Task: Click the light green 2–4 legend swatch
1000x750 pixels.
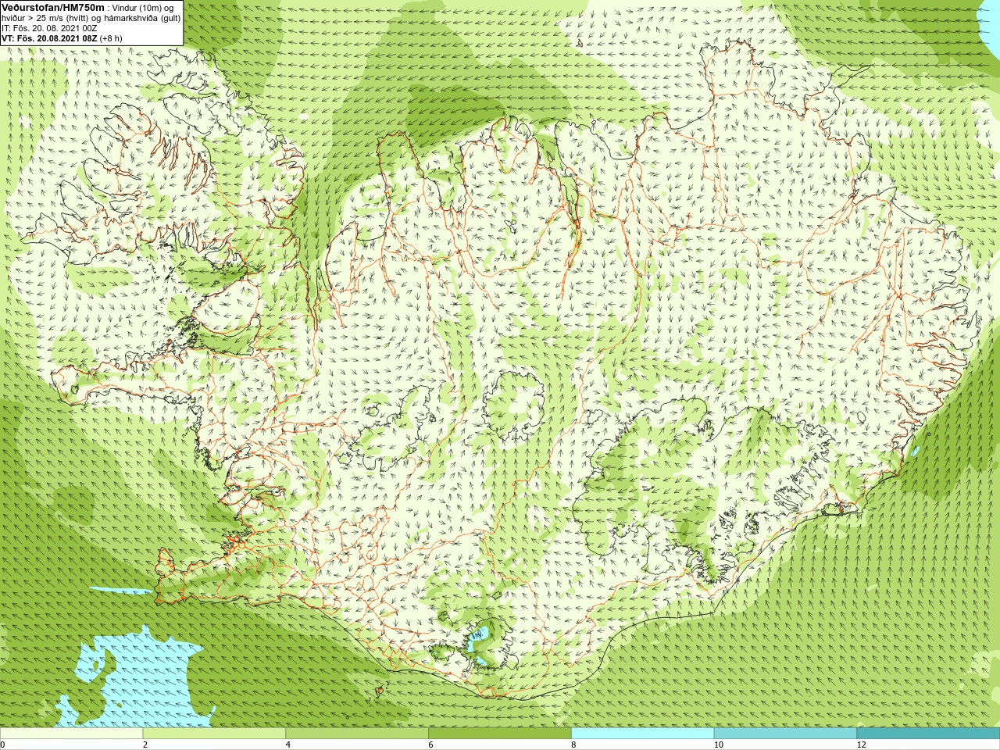Action: [214, 734]
